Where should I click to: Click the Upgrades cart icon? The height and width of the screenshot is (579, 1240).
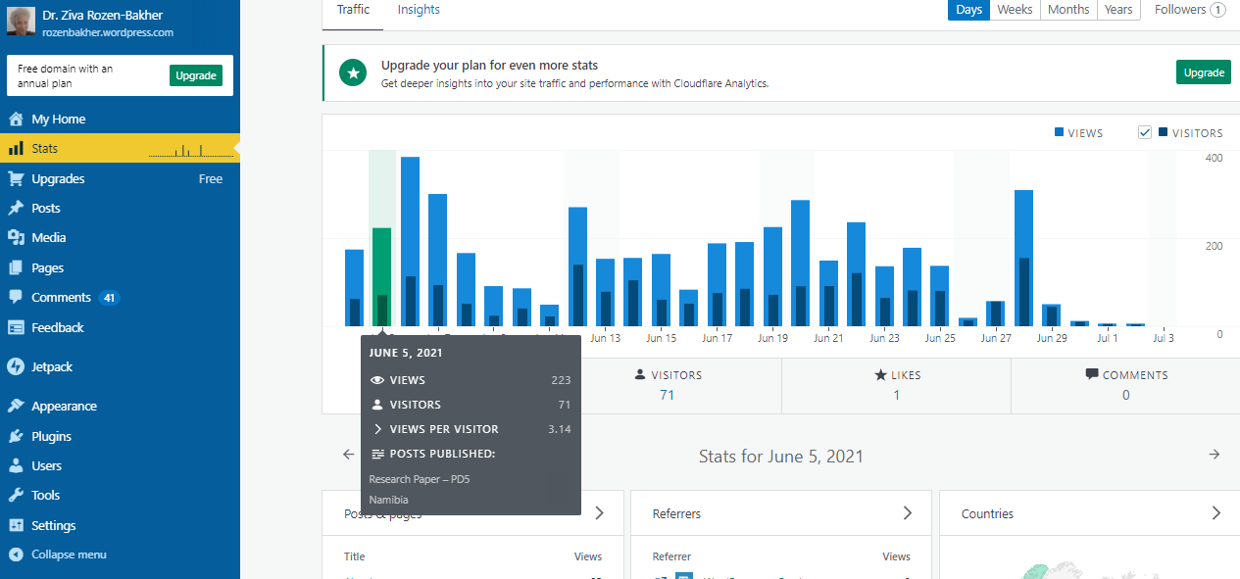tap(16, 178)
